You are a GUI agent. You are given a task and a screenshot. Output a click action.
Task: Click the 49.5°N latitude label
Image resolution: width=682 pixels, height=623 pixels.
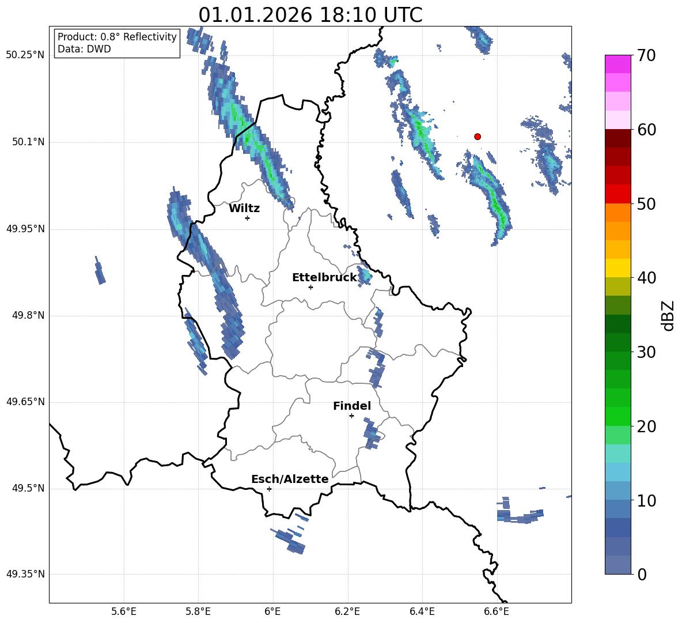pyautogui.click(x=28, y=488)
